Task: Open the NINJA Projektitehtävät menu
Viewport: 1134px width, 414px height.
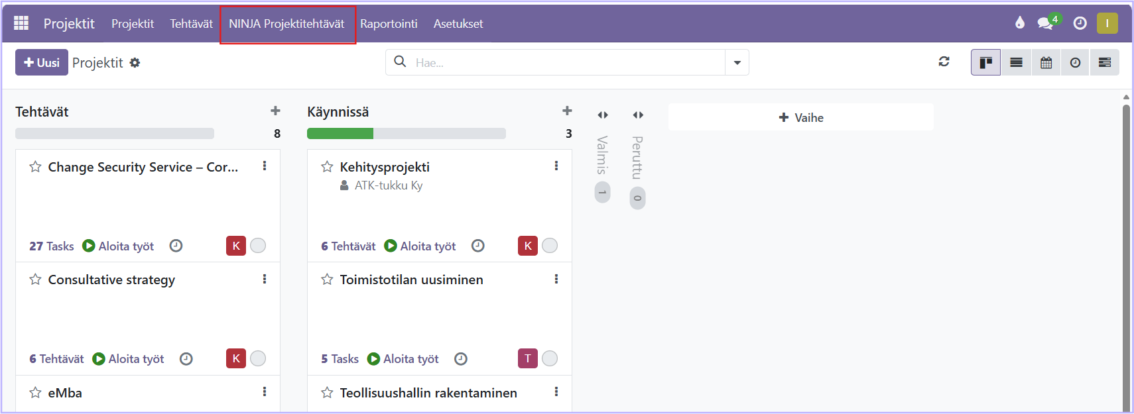Action: [x=286, y=24]
